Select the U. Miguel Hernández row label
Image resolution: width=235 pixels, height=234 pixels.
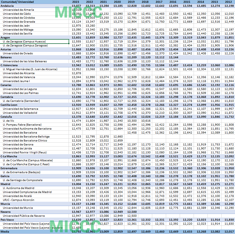[30, 69]
